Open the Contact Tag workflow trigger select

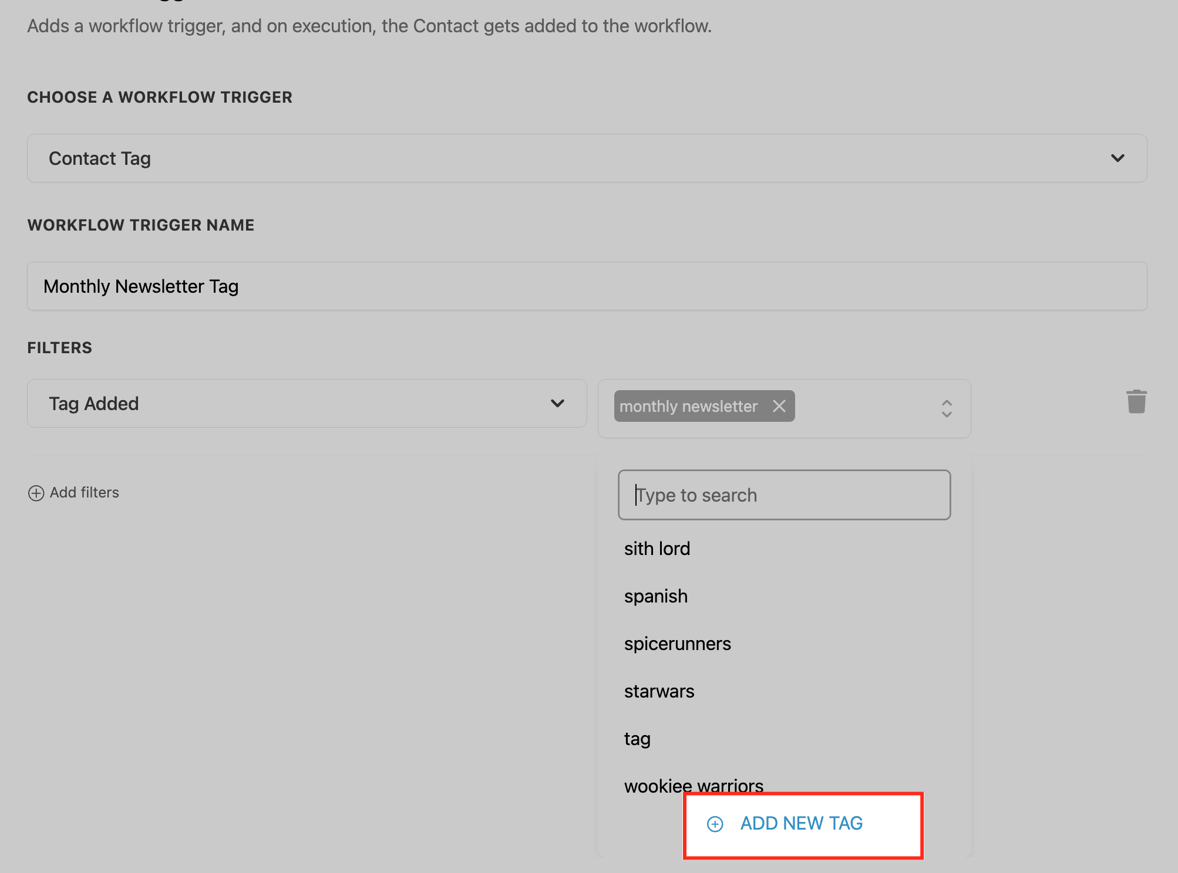586,158
